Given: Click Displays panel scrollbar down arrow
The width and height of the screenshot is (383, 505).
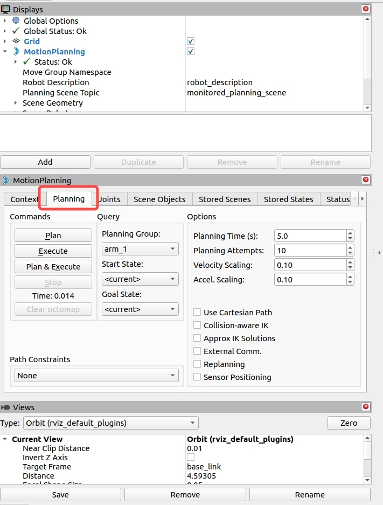Looking at the screenshot, I should coord(367,108).
